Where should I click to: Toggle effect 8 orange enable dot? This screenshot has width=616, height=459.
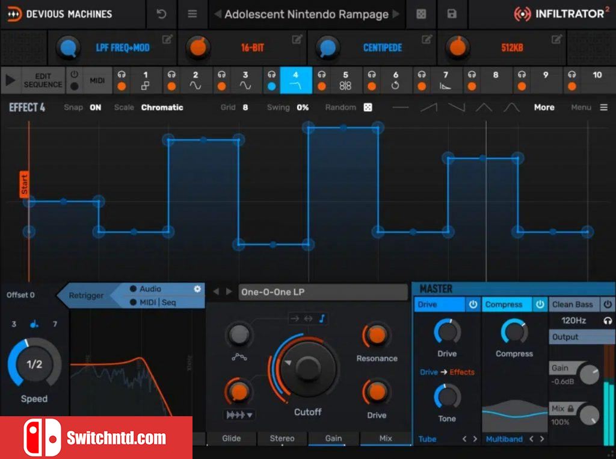coord(472,86)
